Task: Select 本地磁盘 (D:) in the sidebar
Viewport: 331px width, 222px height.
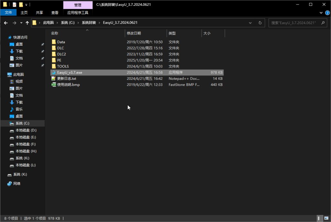Action: (26, 130)
